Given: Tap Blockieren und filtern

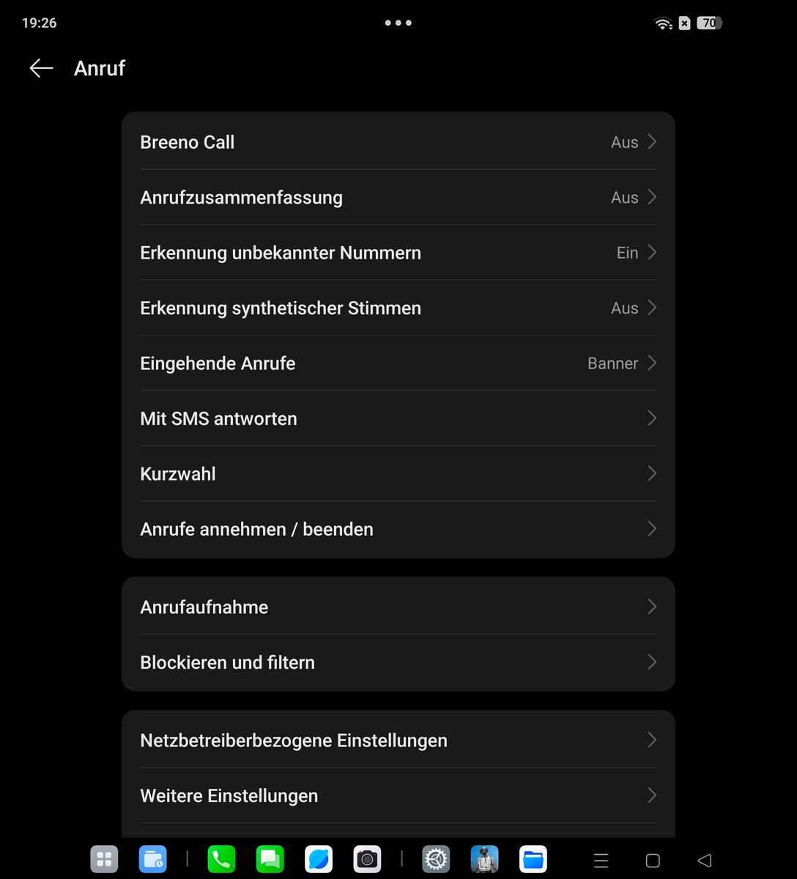Looking at the screenshot, I should [x=398, y=662].
